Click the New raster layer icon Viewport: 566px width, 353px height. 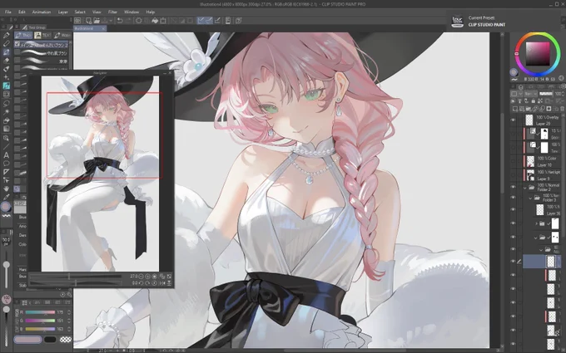515,109
